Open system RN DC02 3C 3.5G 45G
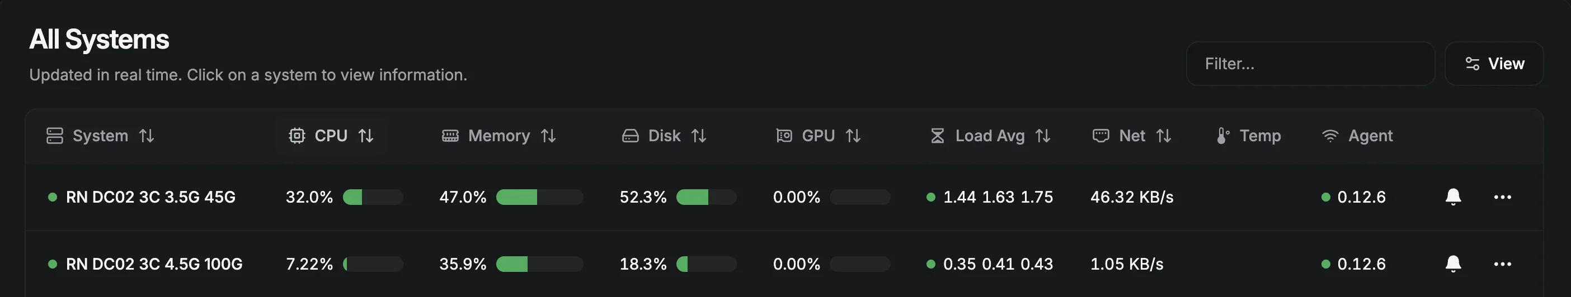The image size is (1571, 297). 150,197
